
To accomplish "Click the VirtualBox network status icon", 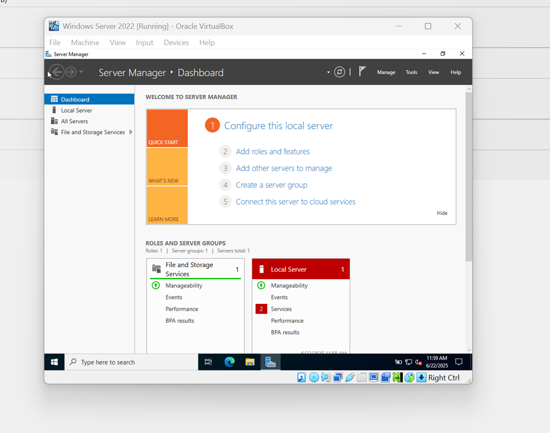I will (x=338, y=378).
